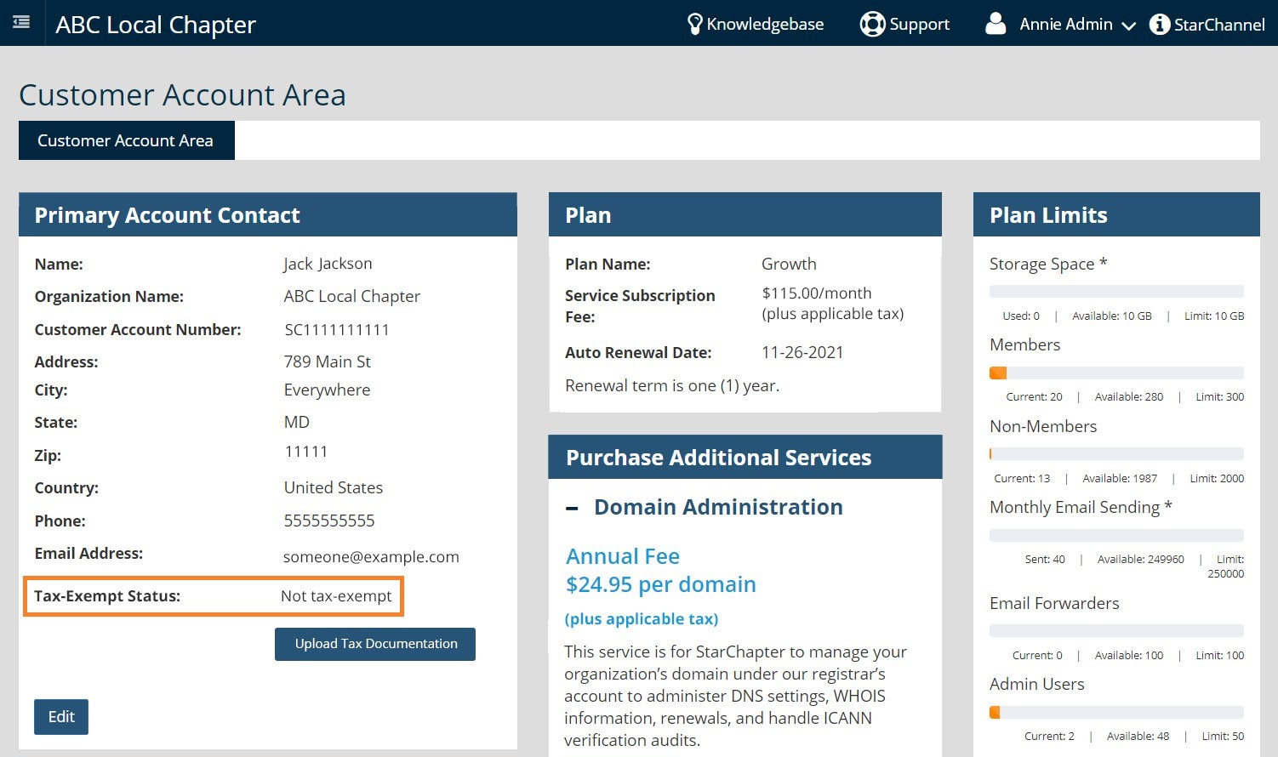The image size is (1278, 757).
Task: Click the Zip value 11111
Action: tap(306, 452)
